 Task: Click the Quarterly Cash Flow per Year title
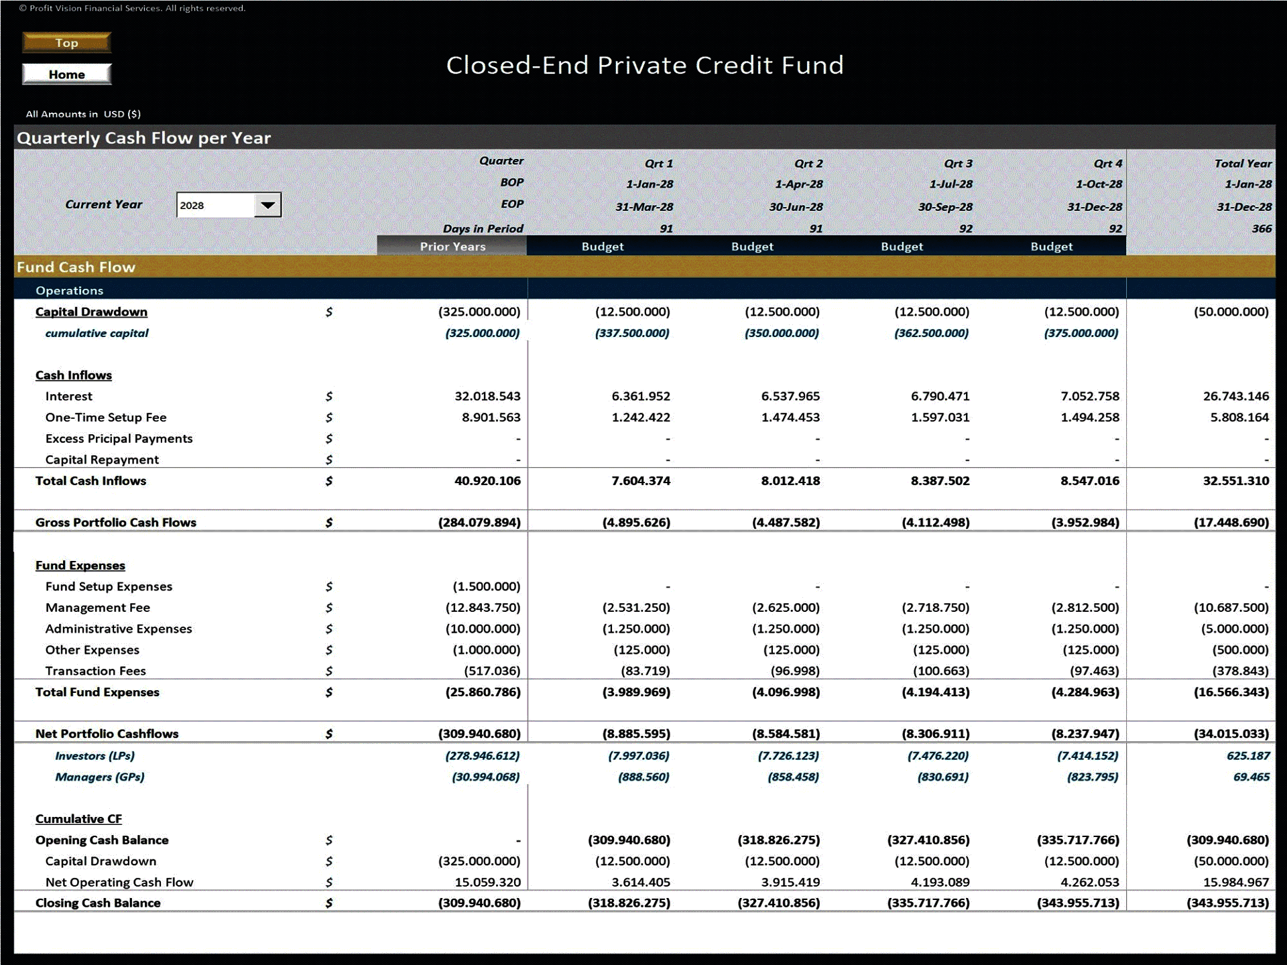(144, 138)
